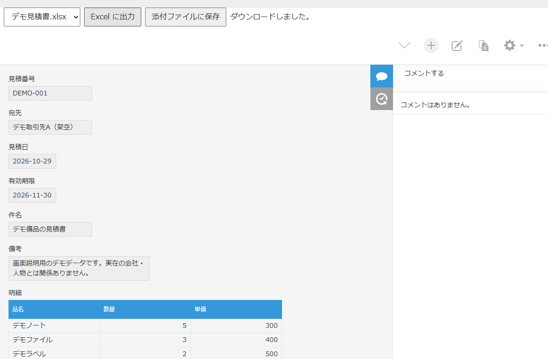Screen dimensions: 548x359
Task: Click the 2026-10-29 estimate date value
Action: (32, 161)
